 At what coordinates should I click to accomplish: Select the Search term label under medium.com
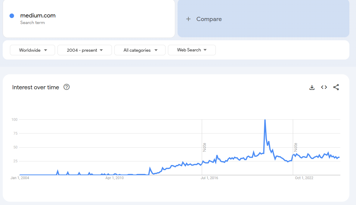coord(32,22)
